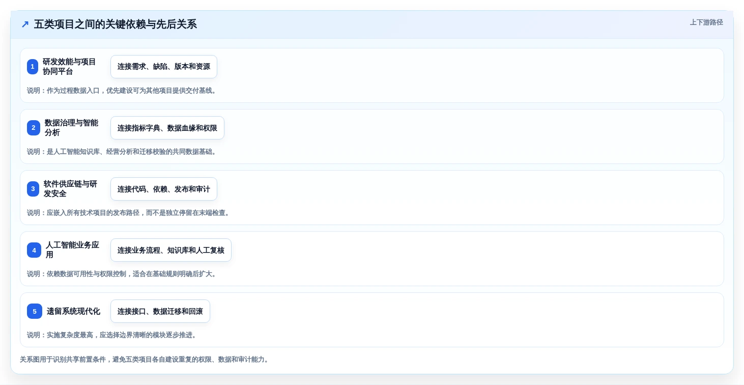Click the title 五类项目之间的关键依赖与先后关系
Screen dimensions: 744x385
coord(115,24)
